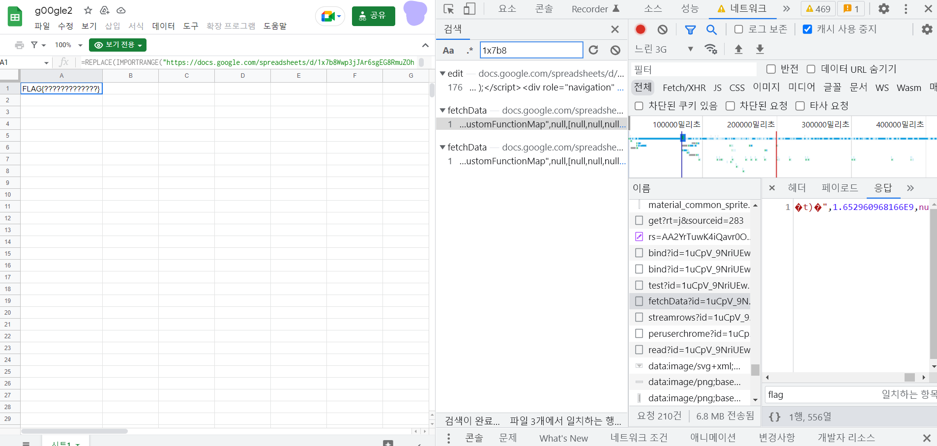The height and width of the screenshot is (446, 937).
Task: Star the g00gle2 document
Action: [x=88, y=10]
